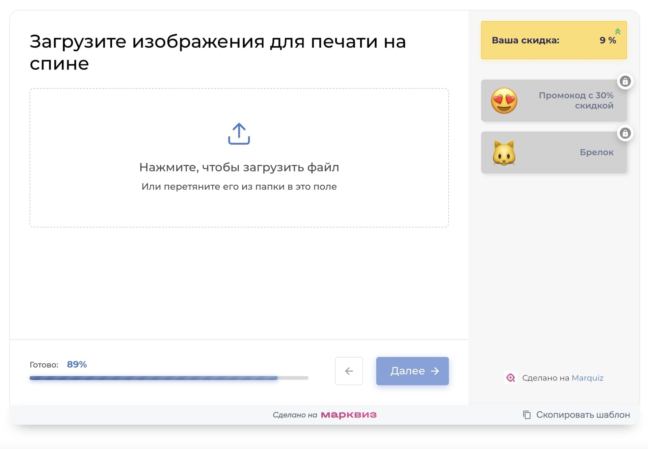The height and width of the screenshot is (449, 648).
Task: Click the Промокод с 30% скидкой card
Action: pos(553,101)
